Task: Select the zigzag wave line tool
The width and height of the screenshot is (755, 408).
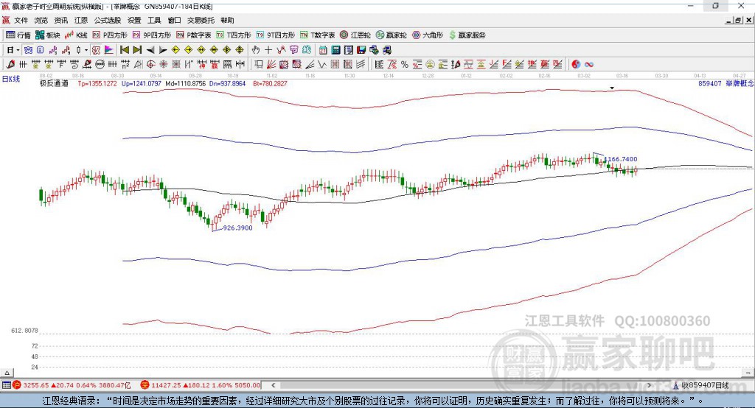Action: (x=321, y=65)
